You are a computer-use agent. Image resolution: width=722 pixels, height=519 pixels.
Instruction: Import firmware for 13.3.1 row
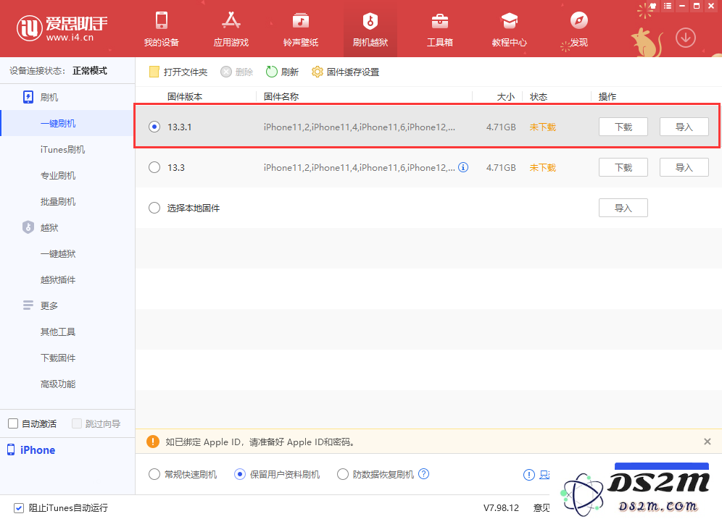pos(684,127)
